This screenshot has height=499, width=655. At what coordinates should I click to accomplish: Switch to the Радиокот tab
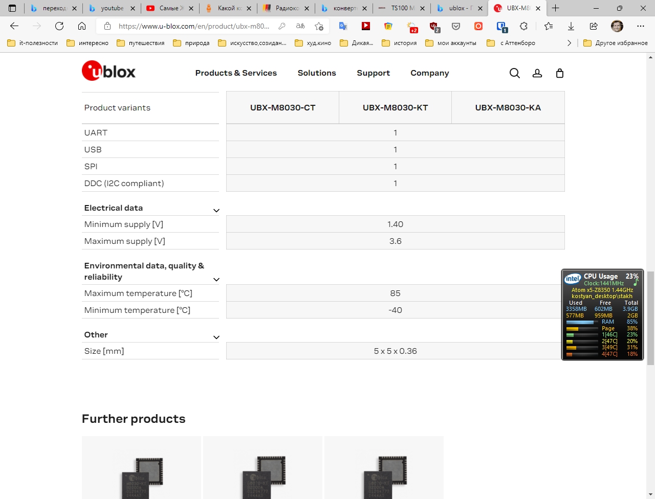tap(286, 8)
